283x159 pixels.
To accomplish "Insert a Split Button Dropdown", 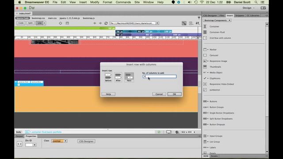I will (x=221, y=119).
